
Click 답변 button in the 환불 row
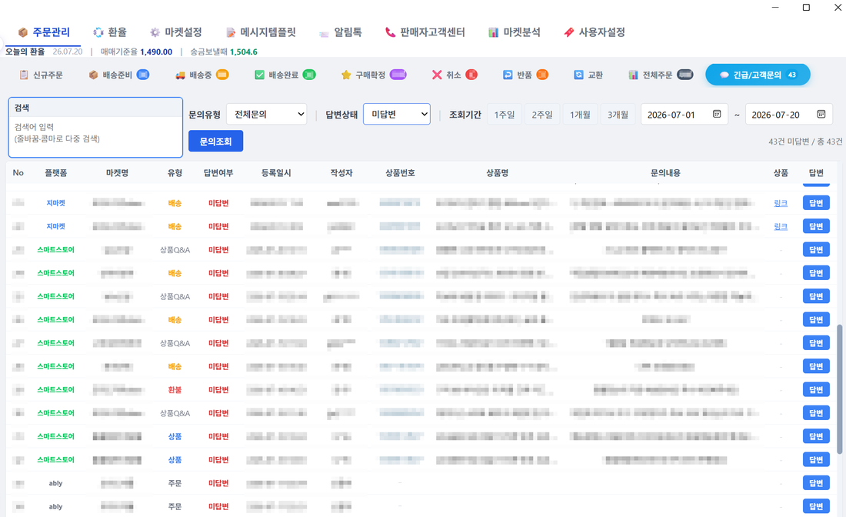(816, 389)
